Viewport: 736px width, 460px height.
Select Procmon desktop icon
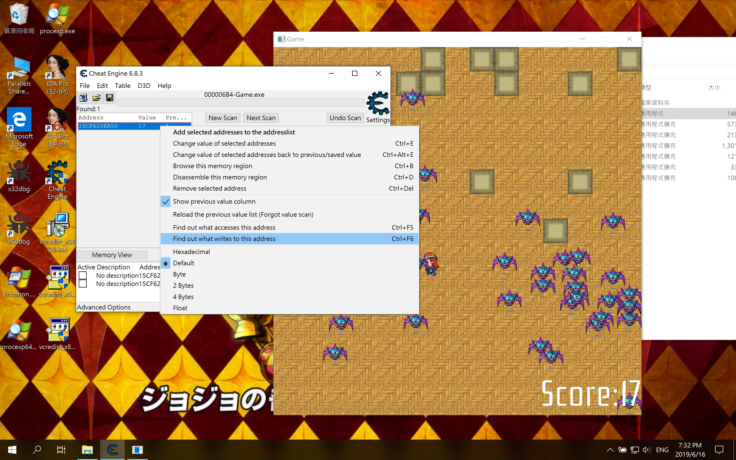coord(19,282)
